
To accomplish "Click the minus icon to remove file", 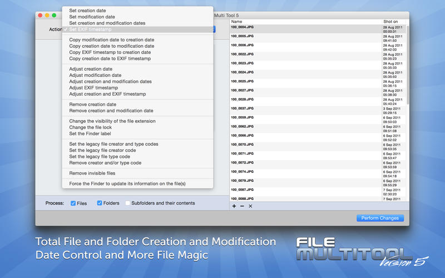I will (x=242, y=206).
